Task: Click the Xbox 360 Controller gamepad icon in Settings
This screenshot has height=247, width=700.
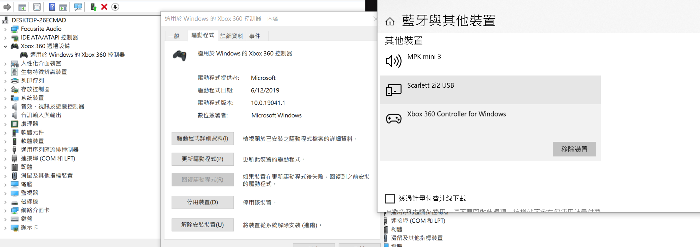Action: point(393,119)
